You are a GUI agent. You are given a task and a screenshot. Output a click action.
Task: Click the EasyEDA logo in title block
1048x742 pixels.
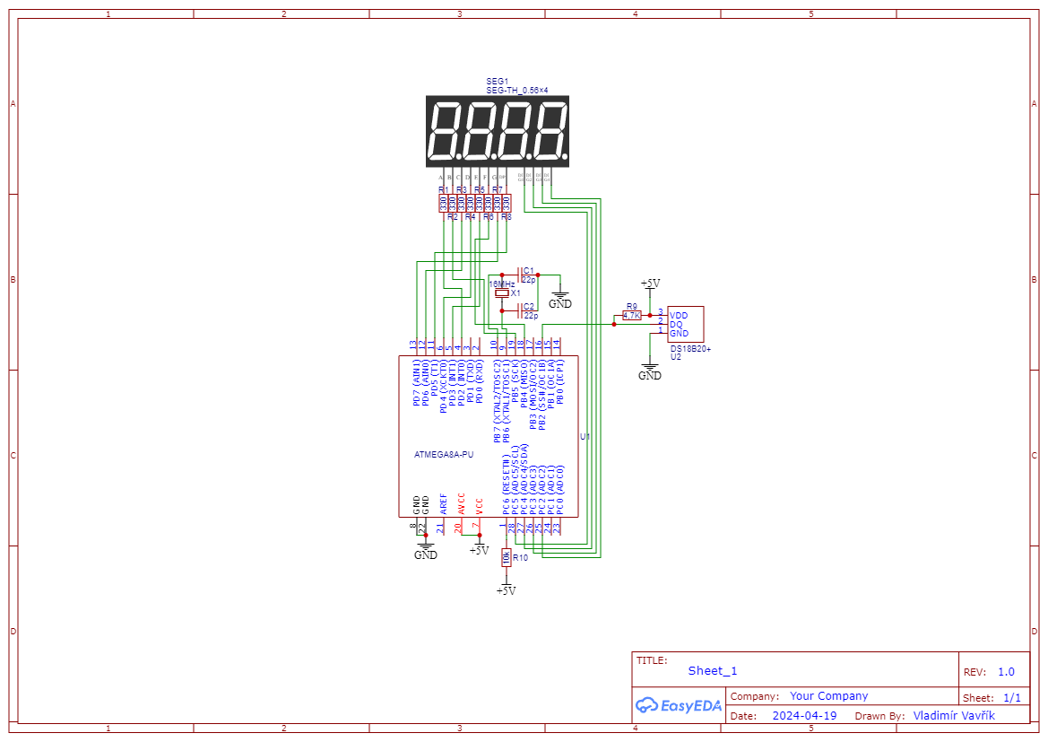point(679,705)
